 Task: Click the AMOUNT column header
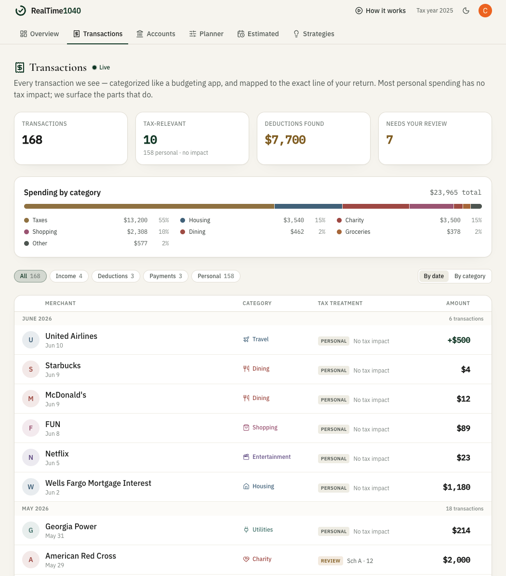[x=458, y=304]
